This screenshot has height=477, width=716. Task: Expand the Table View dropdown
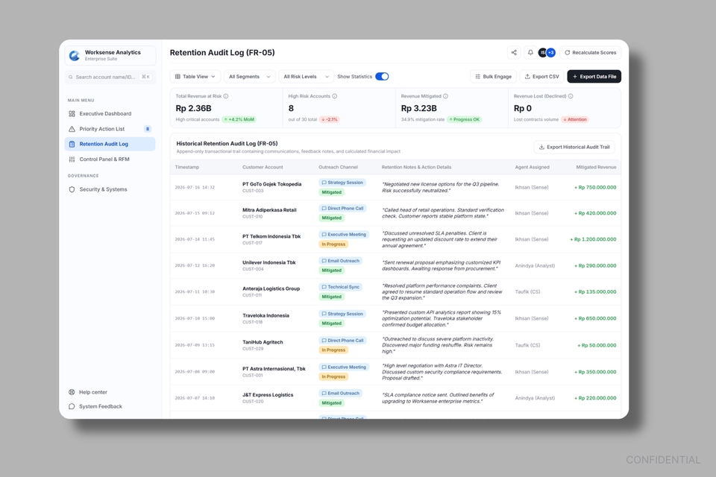click(195, 77)
